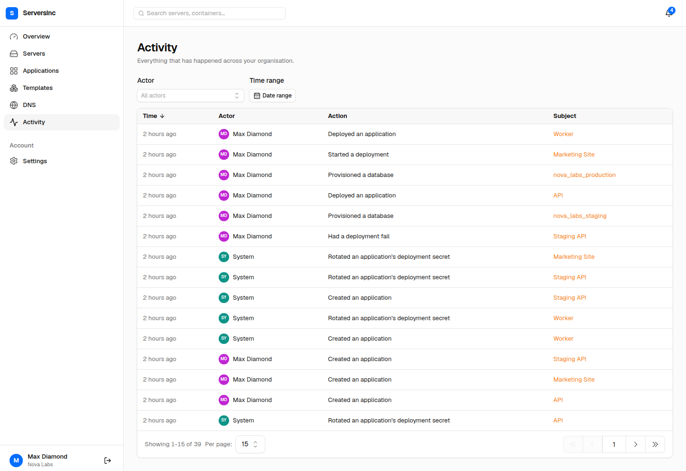686x471 pixels.
Task: Open the Templates menu item
Action: 61,88
